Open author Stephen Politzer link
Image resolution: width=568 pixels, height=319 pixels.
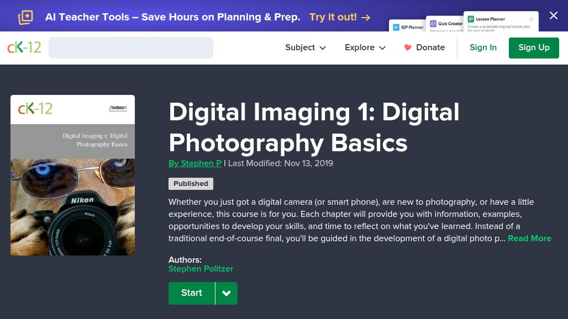pos(201,269)
